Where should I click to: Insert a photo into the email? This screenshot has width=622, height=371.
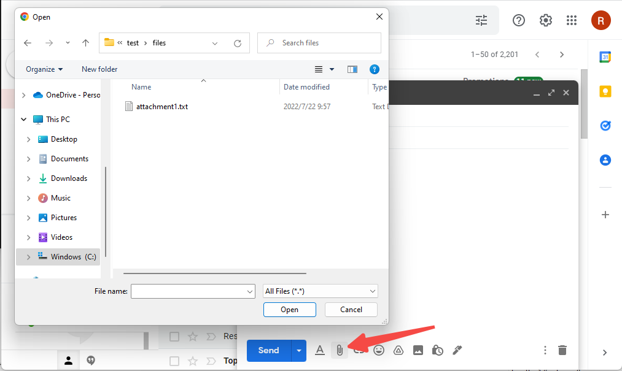(418, 350)
